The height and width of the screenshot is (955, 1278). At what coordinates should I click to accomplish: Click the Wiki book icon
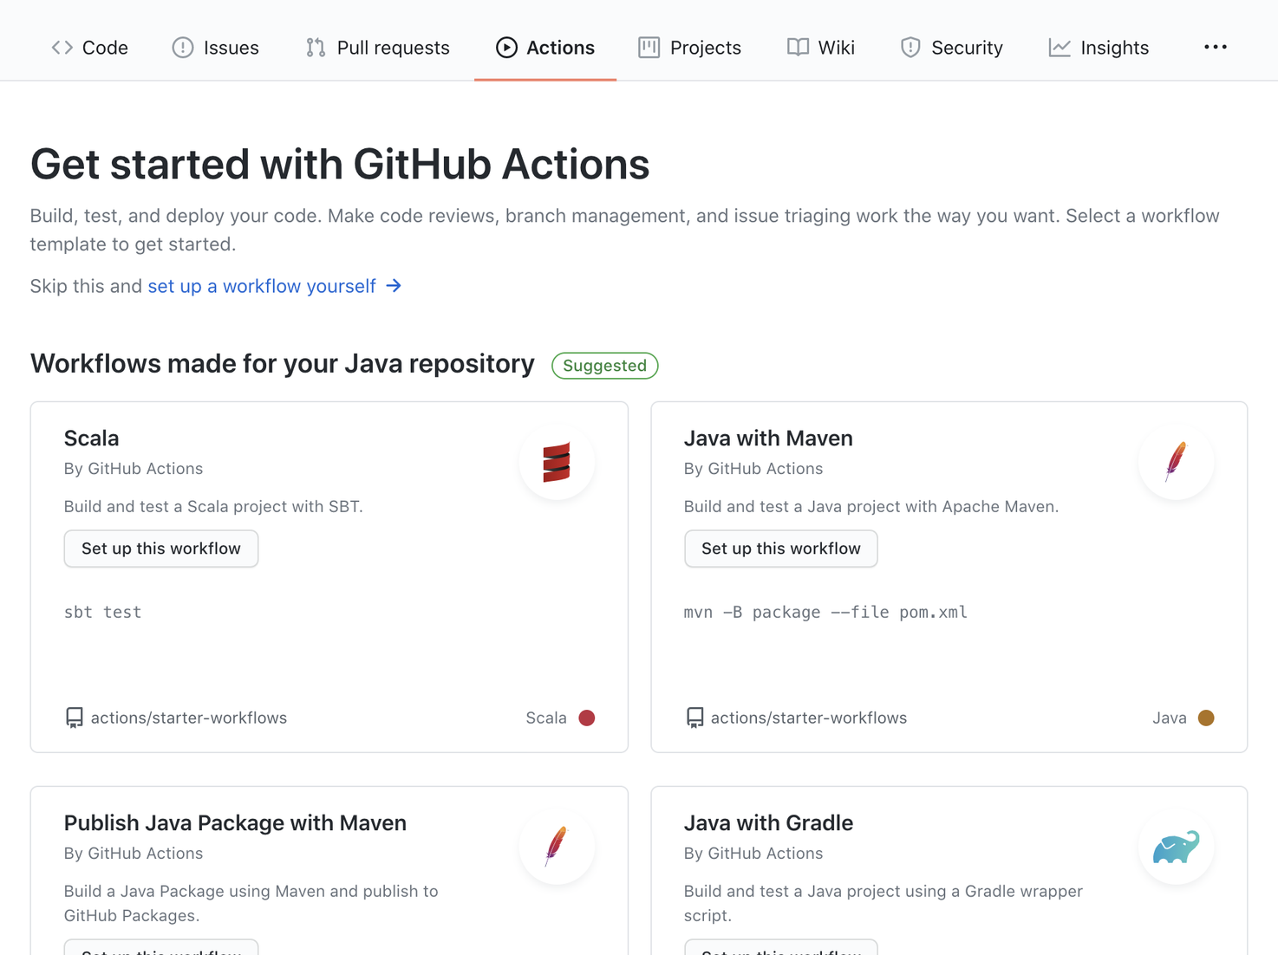click(x=798, y=48)
